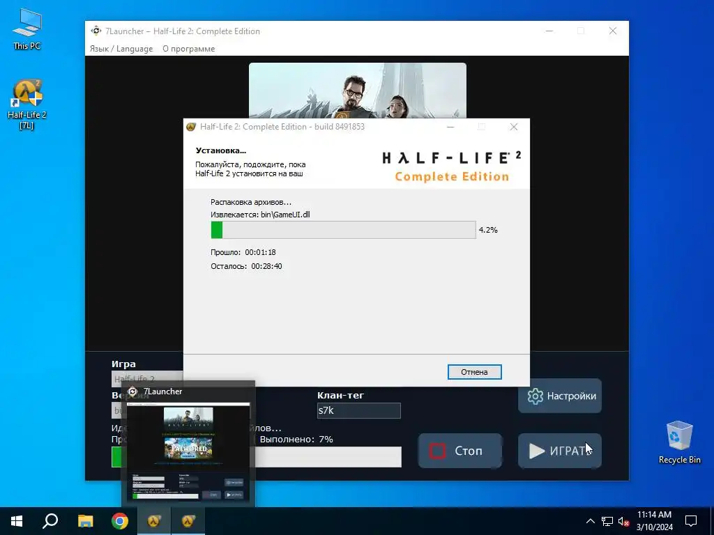Viewport: 714px width, 535px height.
Task: Click the Распаковка архивов... status text
Action: [251, 202]
